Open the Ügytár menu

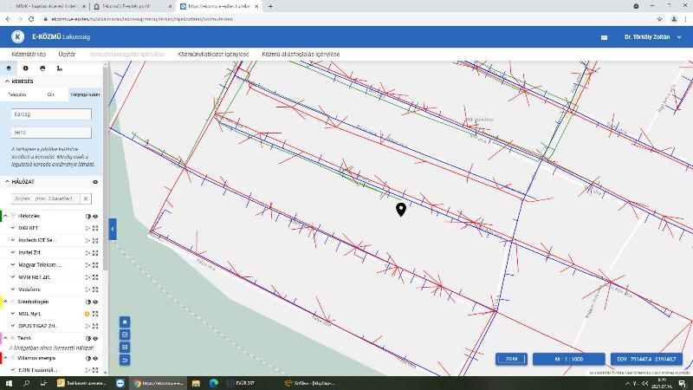(x=67, y=54)
